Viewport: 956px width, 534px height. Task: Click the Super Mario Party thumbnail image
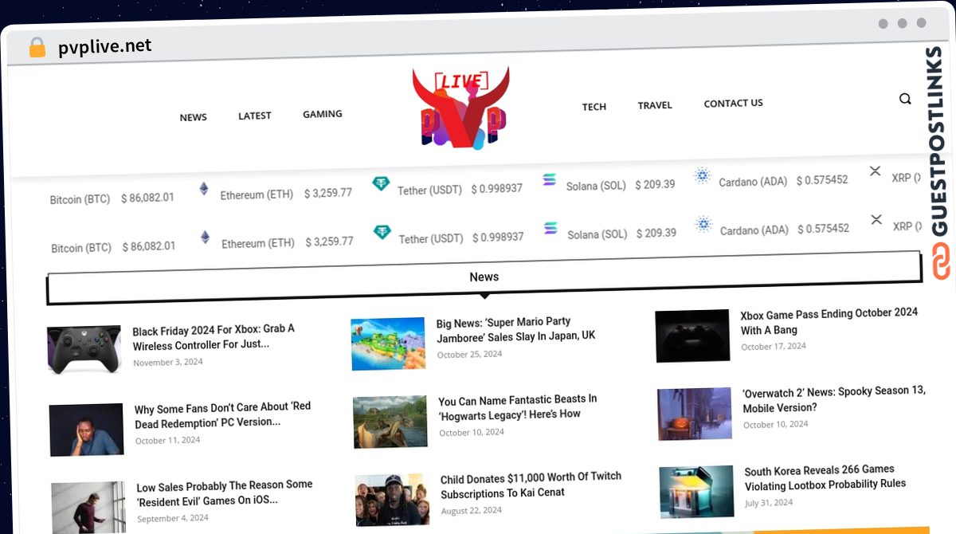tap(388, 344)
